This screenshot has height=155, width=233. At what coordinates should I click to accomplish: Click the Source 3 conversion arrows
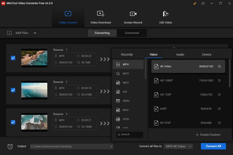click(x=105, y=124)
